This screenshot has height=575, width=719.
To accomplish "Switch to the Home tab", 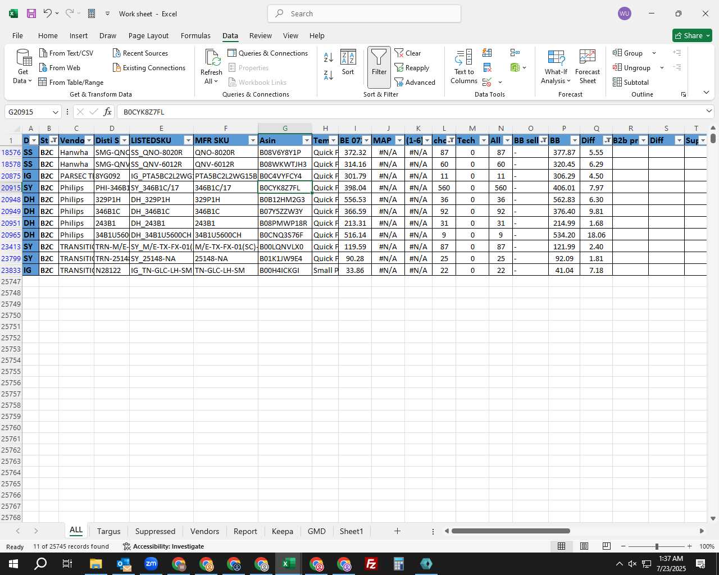I will coord(48,35).
